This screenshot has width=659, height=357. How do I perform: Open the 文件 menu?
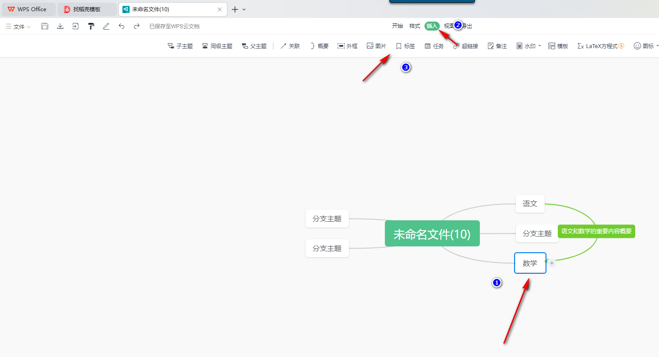tap(18, 27)
